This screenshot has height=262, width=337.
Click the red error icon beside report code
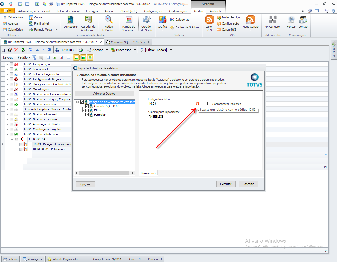[x=197, y=104]
